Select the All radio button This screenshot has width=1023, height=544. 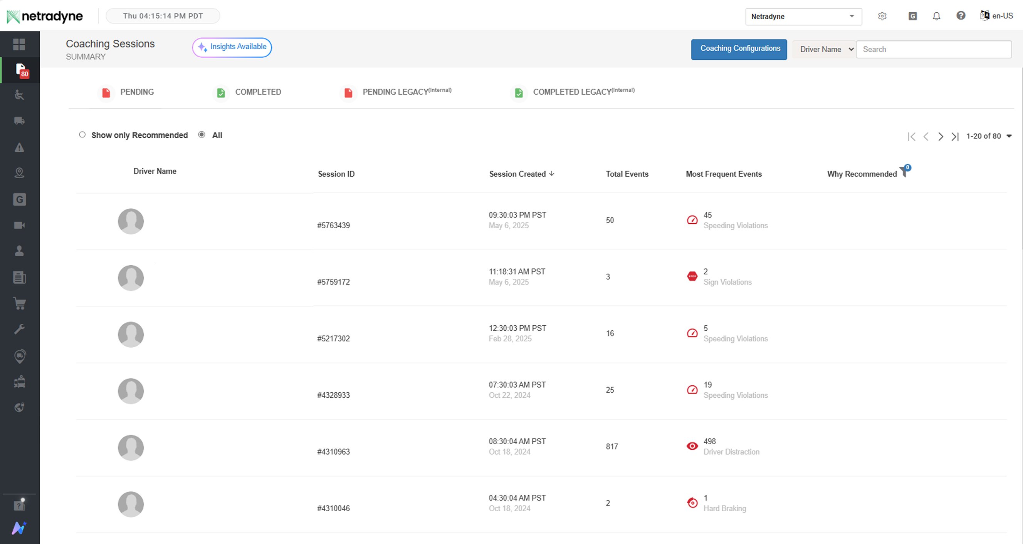coord(202,134)
